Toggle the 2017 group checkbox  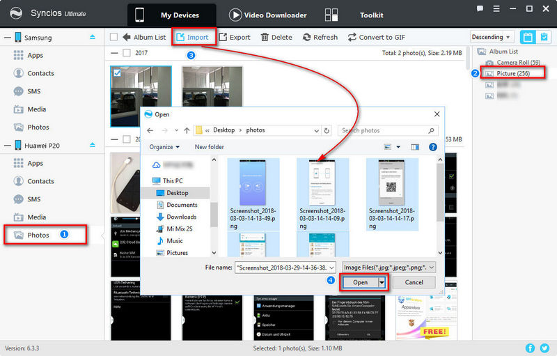pyautogui.click(x=127, y=52)
